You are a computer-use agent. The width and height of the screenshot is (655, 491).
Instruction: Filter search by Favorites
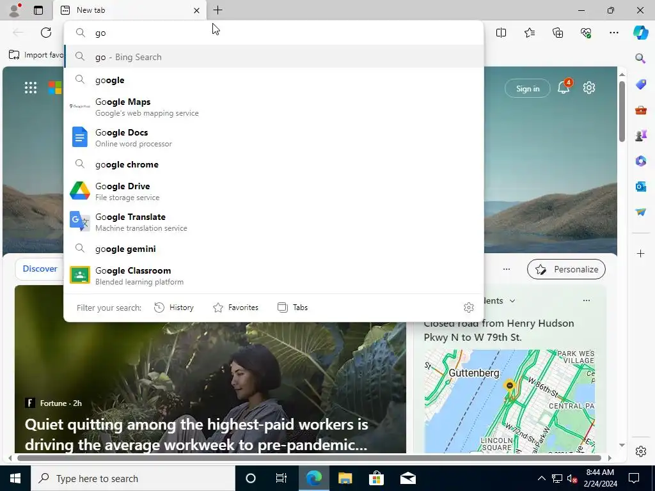[x=235, y=308]
